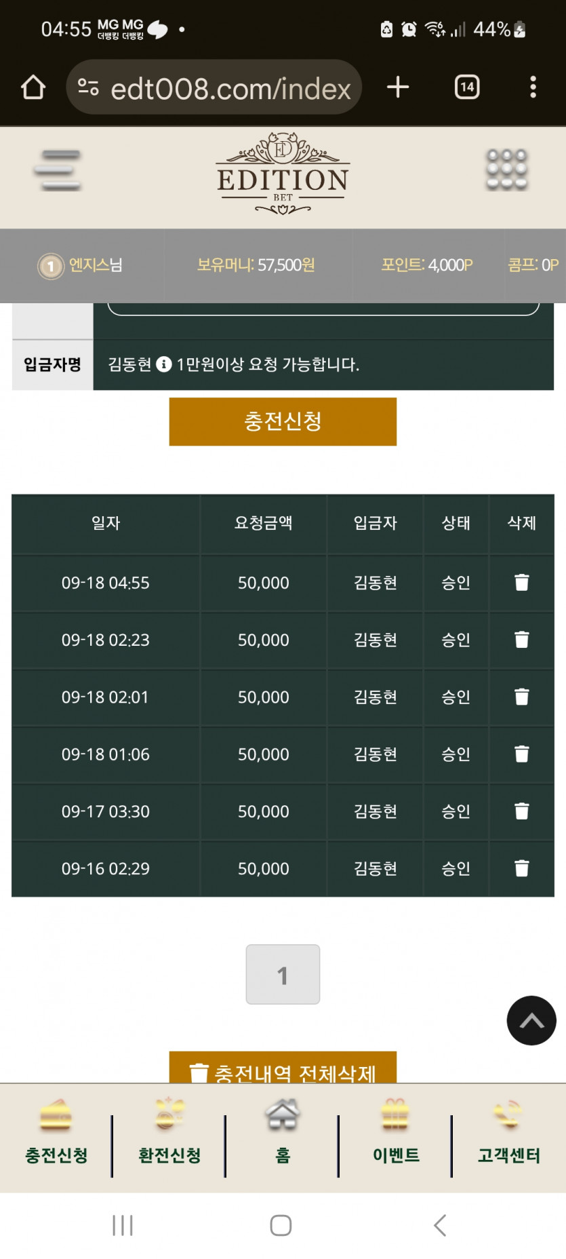Delete the 09-18 02:23 deposit record

coord(521,640)
